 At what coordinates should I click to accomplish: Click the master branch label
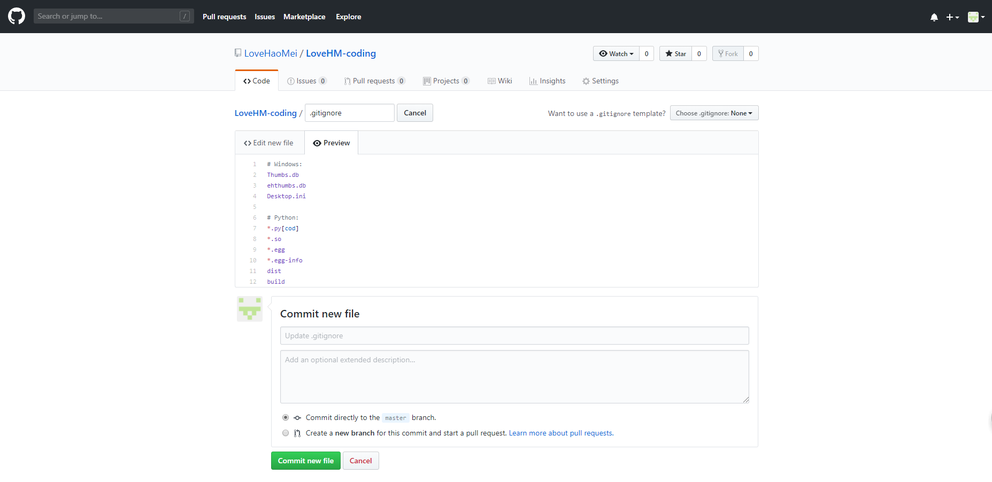396,418
